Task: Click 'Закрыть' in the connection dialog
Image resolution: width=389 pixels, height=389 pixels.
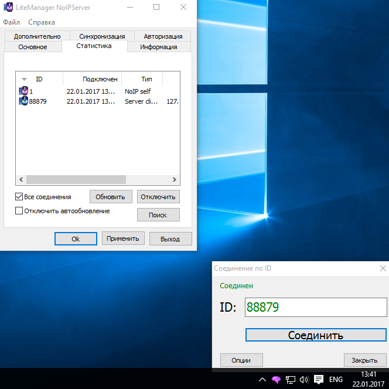Action: 365,360
